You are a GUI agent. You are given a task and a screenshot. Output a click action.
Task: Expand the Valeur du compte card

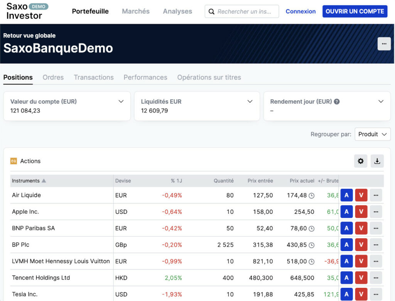120,101
